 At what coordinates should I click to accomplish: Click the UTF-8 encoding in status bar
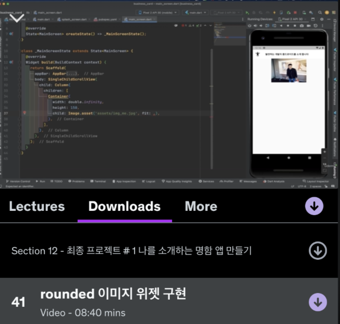(302, 186)
